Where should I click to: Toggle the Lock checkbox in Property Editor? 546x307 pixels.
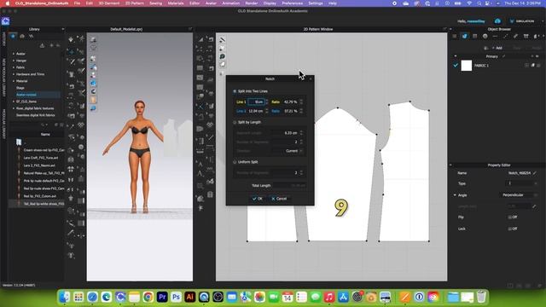510,229
